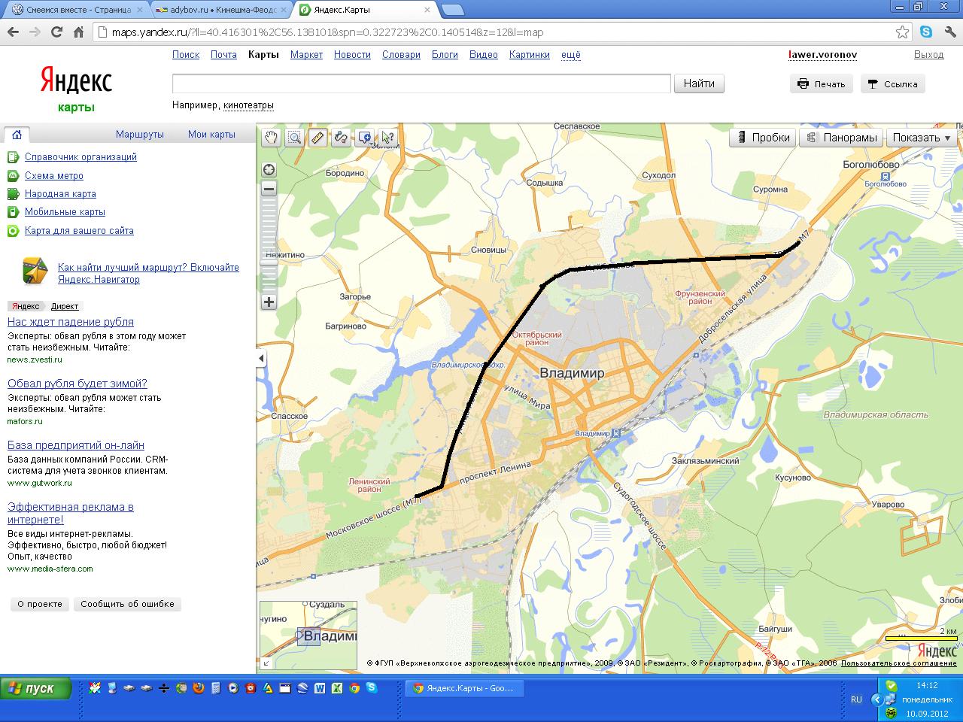This screenshot has height=722, width=963.
Task: Click the Печать print button
Action: point(822,84)
